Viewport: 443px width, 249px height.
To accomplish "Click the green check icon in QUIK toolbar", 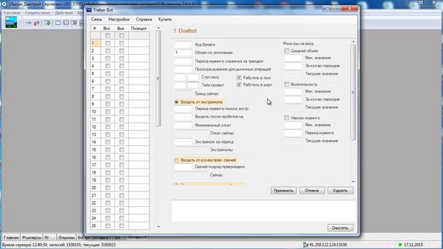I will click(48, 23).
